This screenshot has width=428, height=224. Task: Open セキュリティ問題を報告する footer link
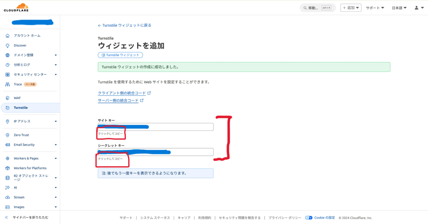point(240,218)
